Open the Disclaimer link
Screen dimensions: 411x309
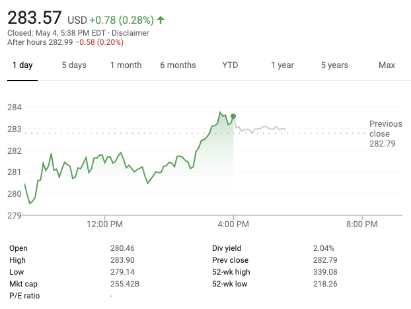point(130,33)
